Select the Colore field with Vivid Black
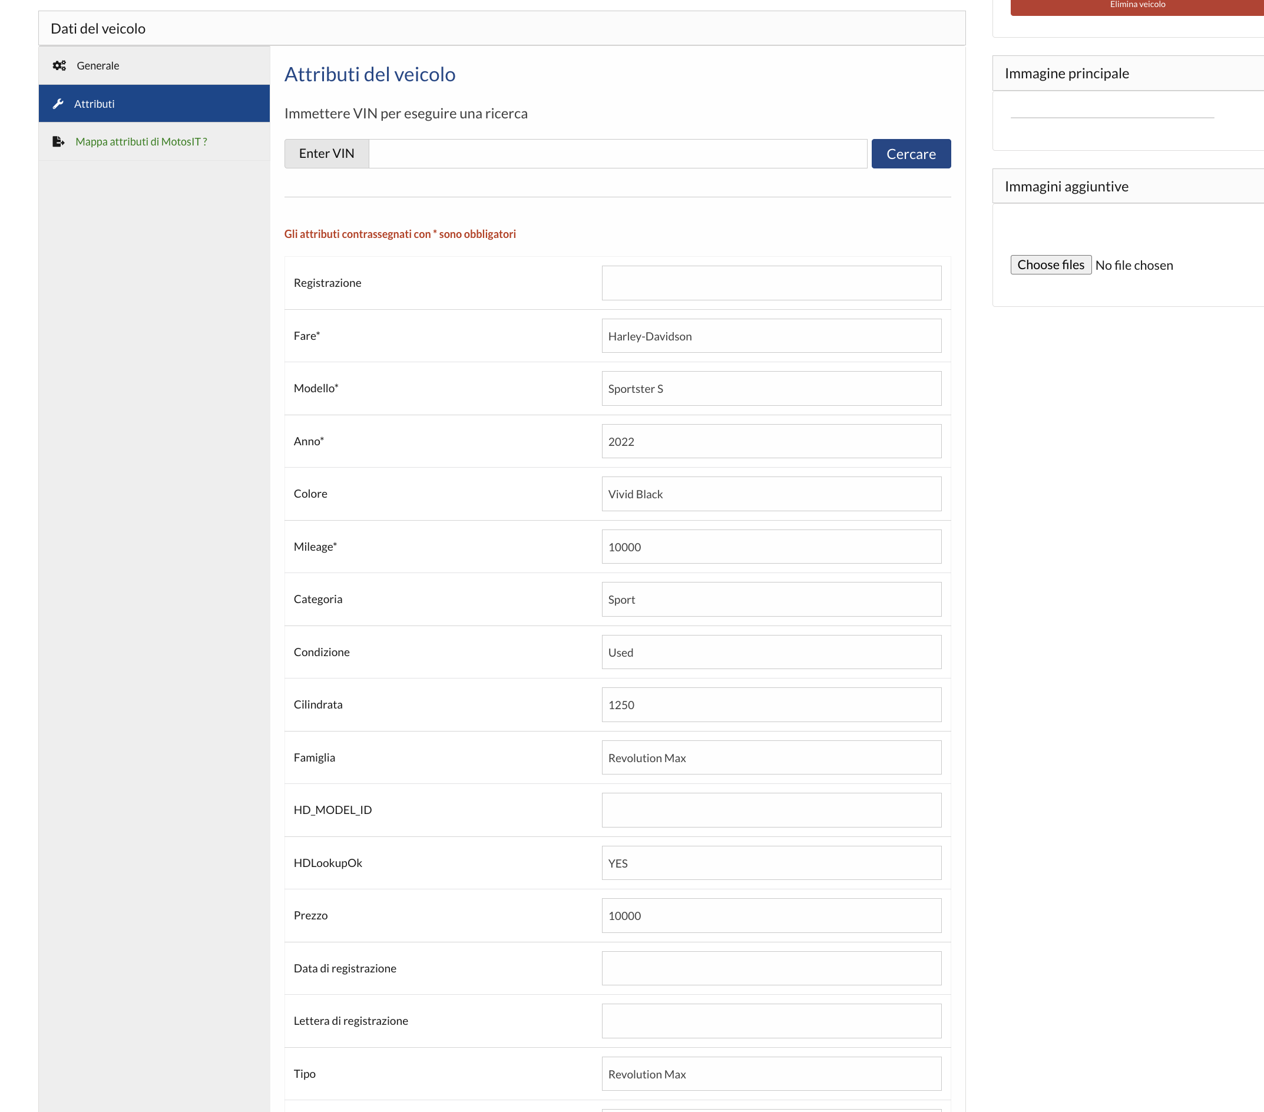This screenshot has width=1264, height=1112. coord(770,494)
